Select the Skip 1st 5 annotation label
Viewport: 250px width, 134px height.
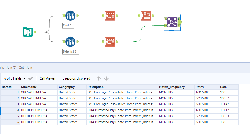click(x=71, y=51)
